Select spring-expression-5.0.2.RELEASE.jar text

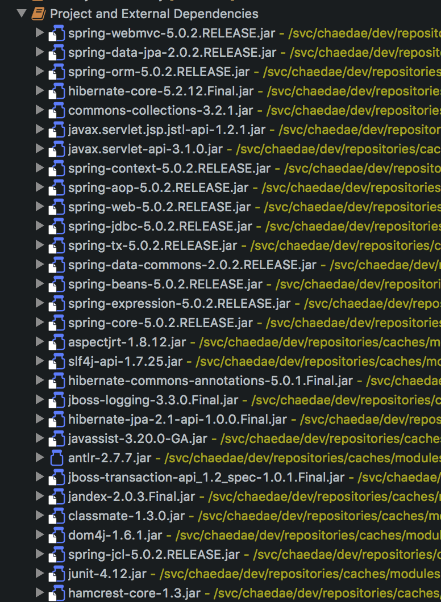click(x=180, y=303)
